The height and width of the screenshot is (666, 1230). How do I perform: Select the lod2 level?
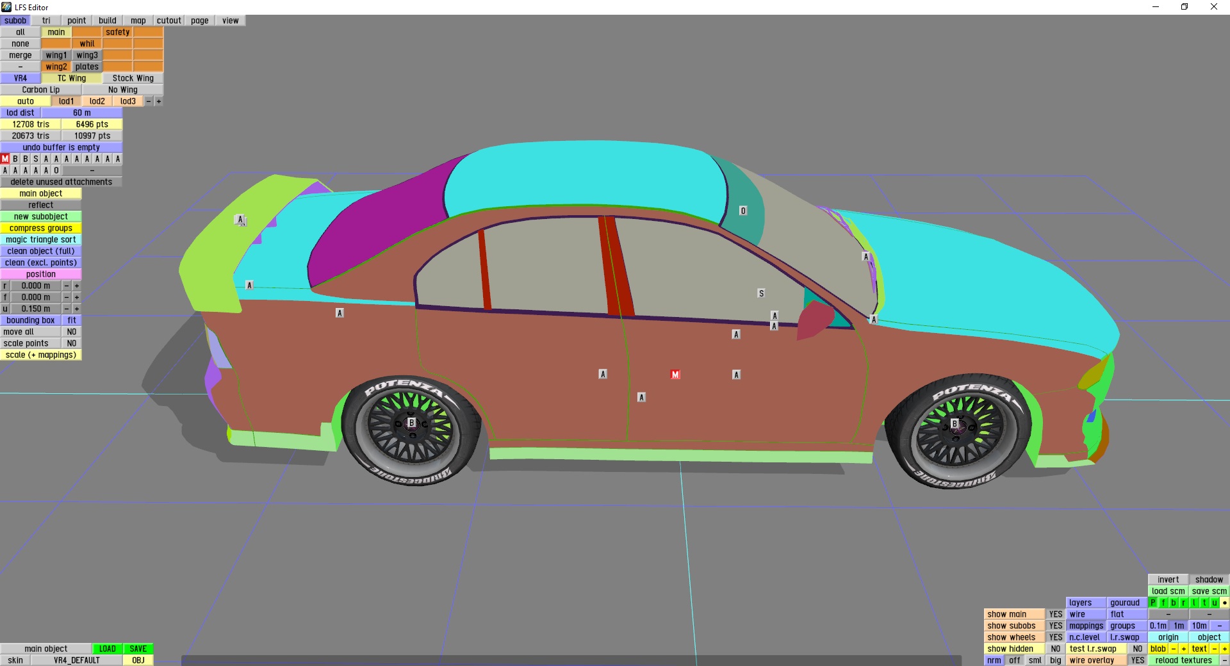point(97,101)
